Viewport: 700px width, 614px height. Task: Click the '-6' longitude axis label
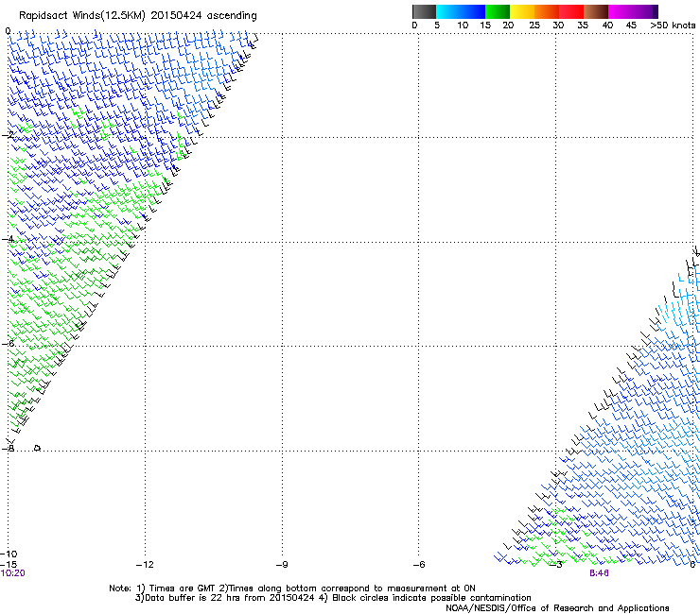point(419,565)
